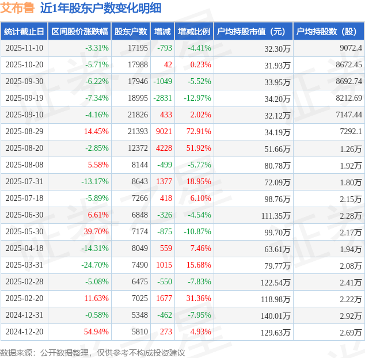Image resolution: width=365 pixels, height=358 pixels.
Task: Click the change ratio 72.91%
Action: point(199,131)
